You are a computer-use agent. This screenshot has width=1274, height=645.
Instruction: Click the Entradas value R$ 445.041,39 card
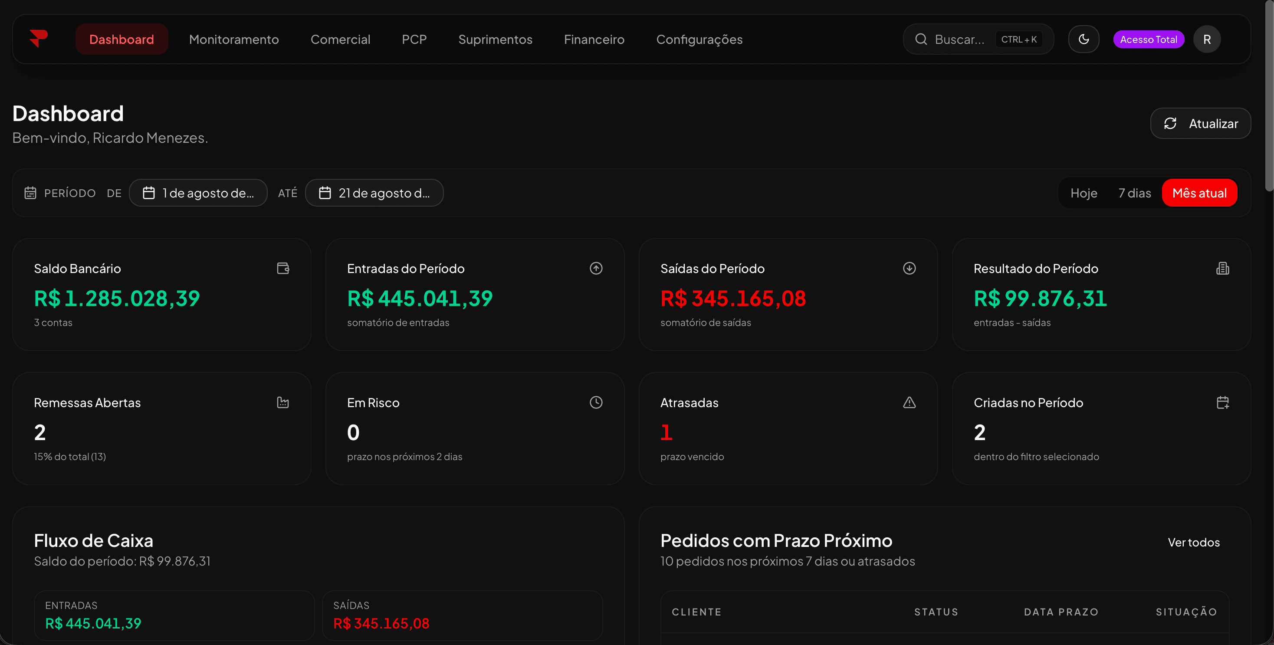(x=420, y=298)
